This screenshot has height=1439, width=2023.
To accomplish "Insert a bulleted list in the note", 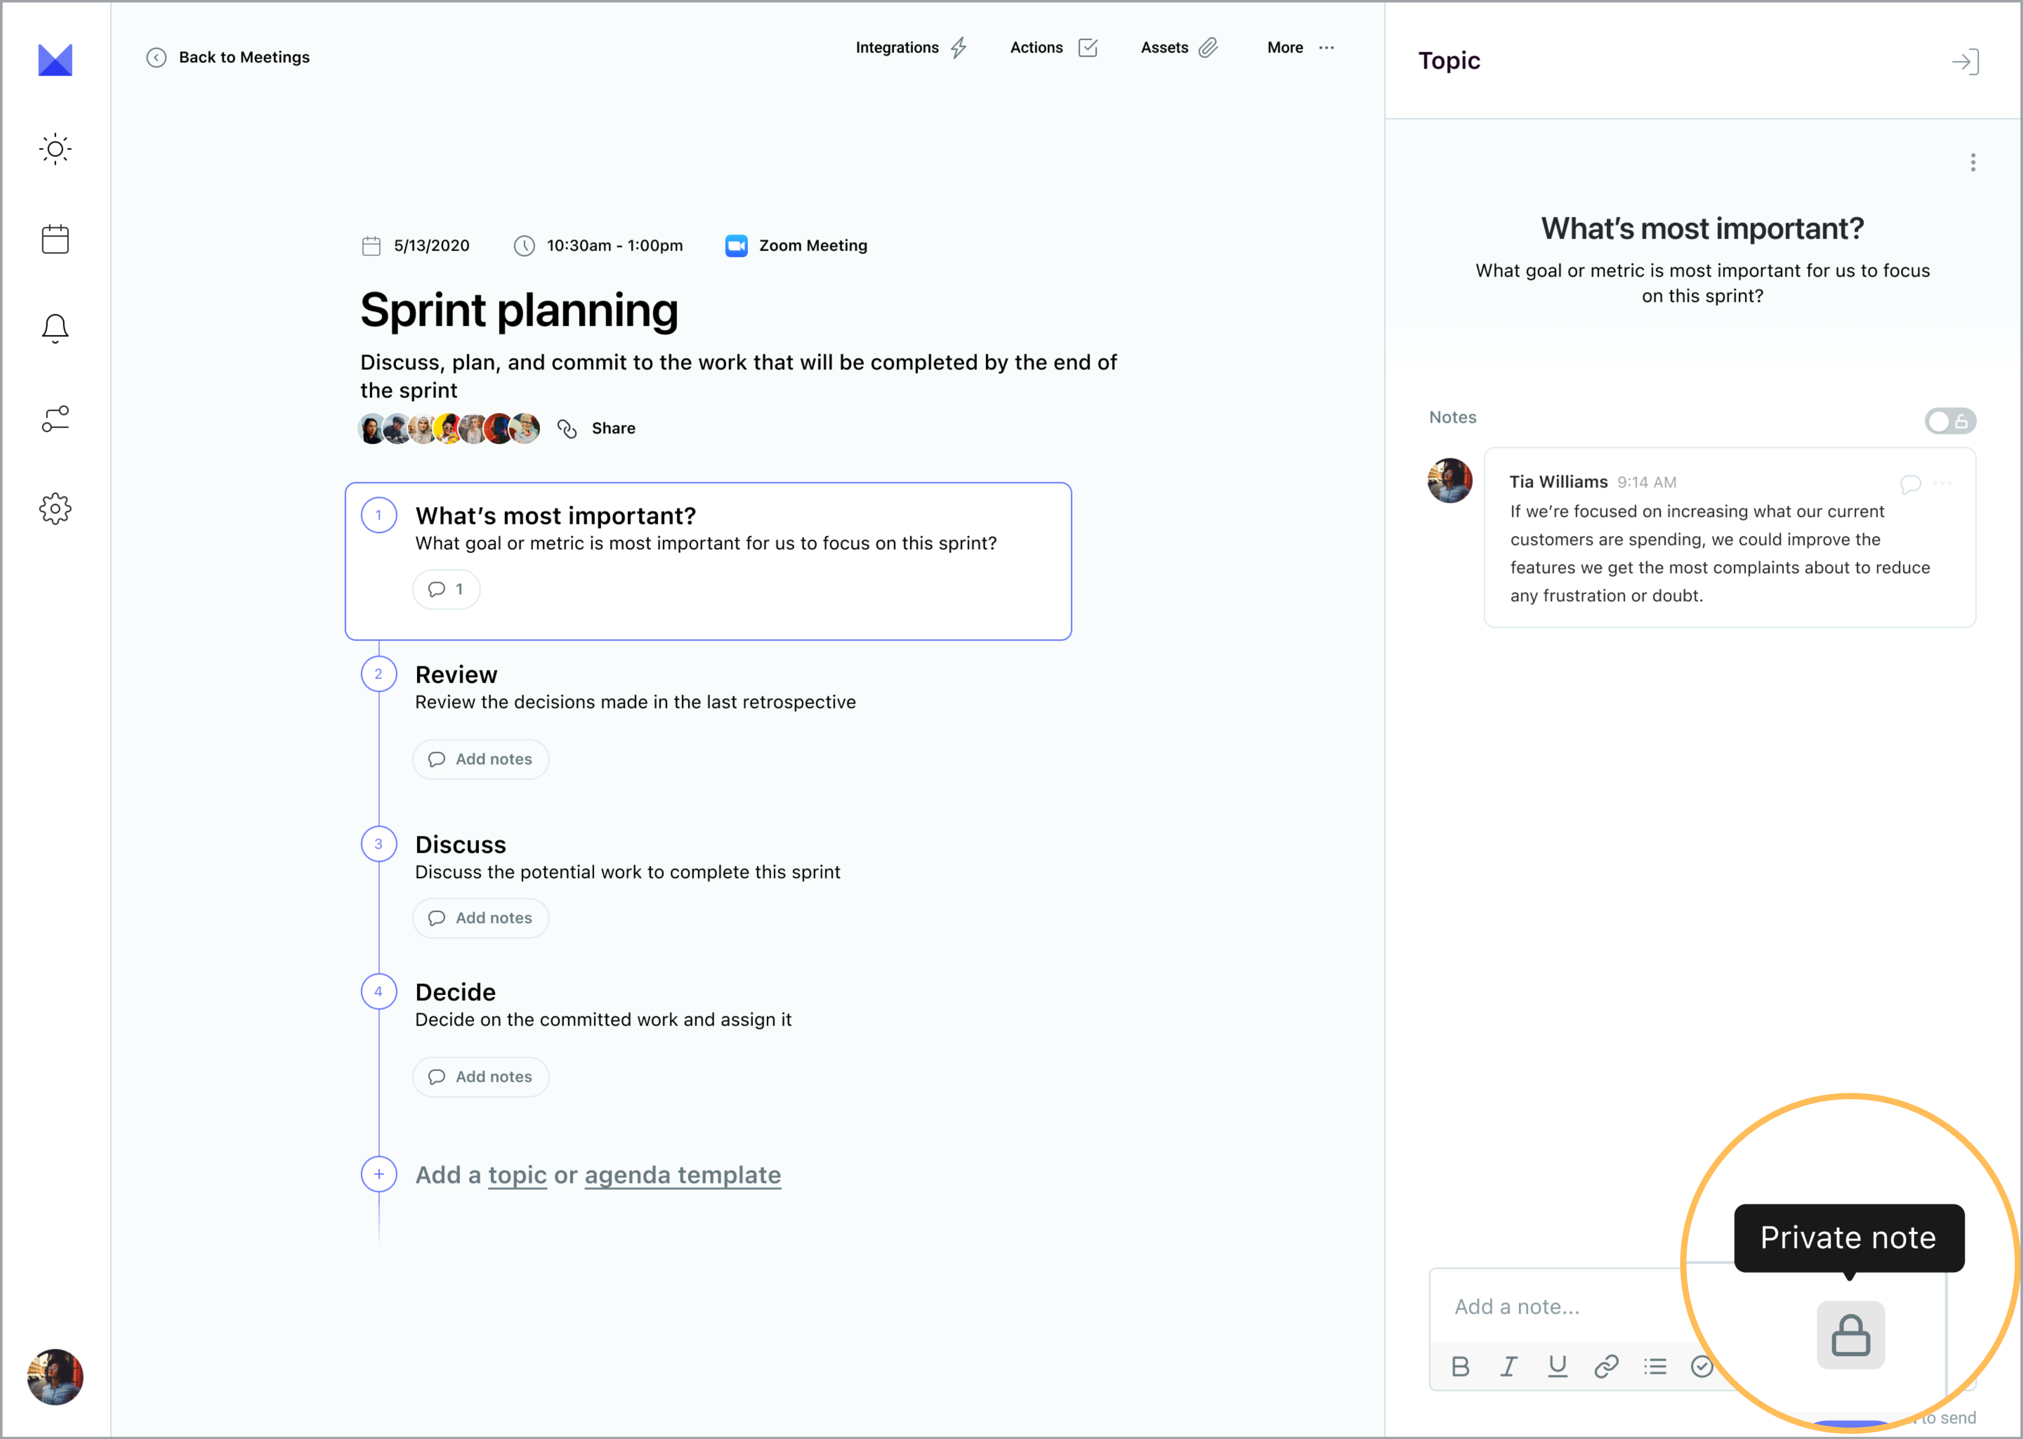I will coord(1655,1366).
